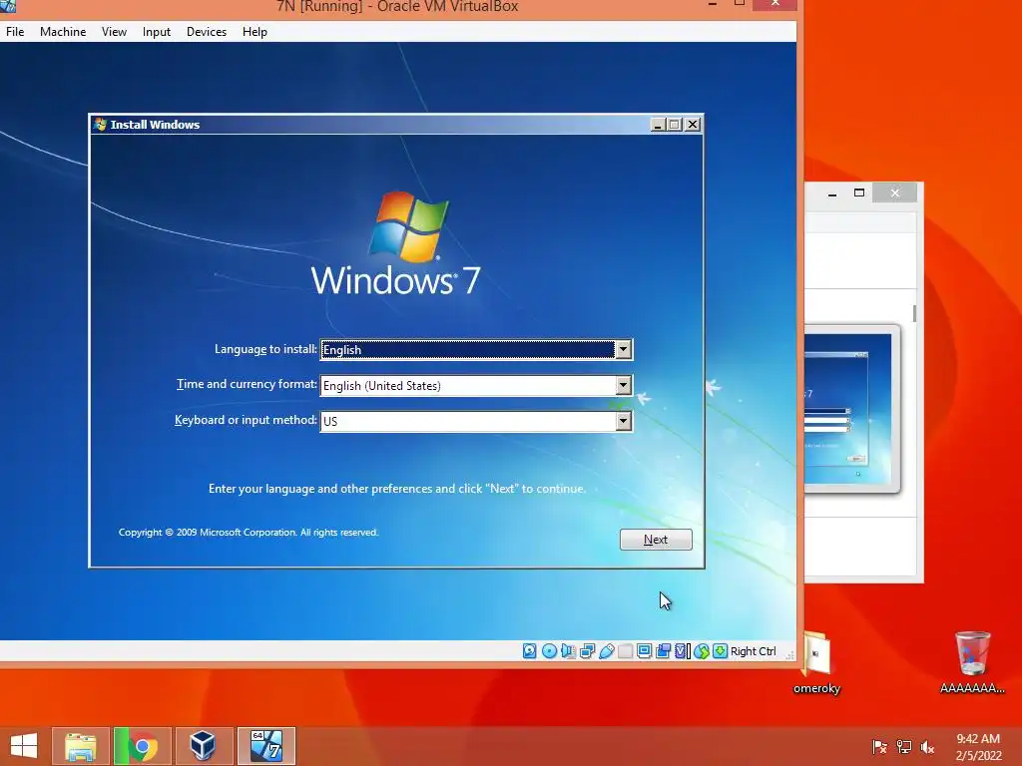1022x766 pixels.
Task: Click the recording status icon
Action: click(663, 650)
